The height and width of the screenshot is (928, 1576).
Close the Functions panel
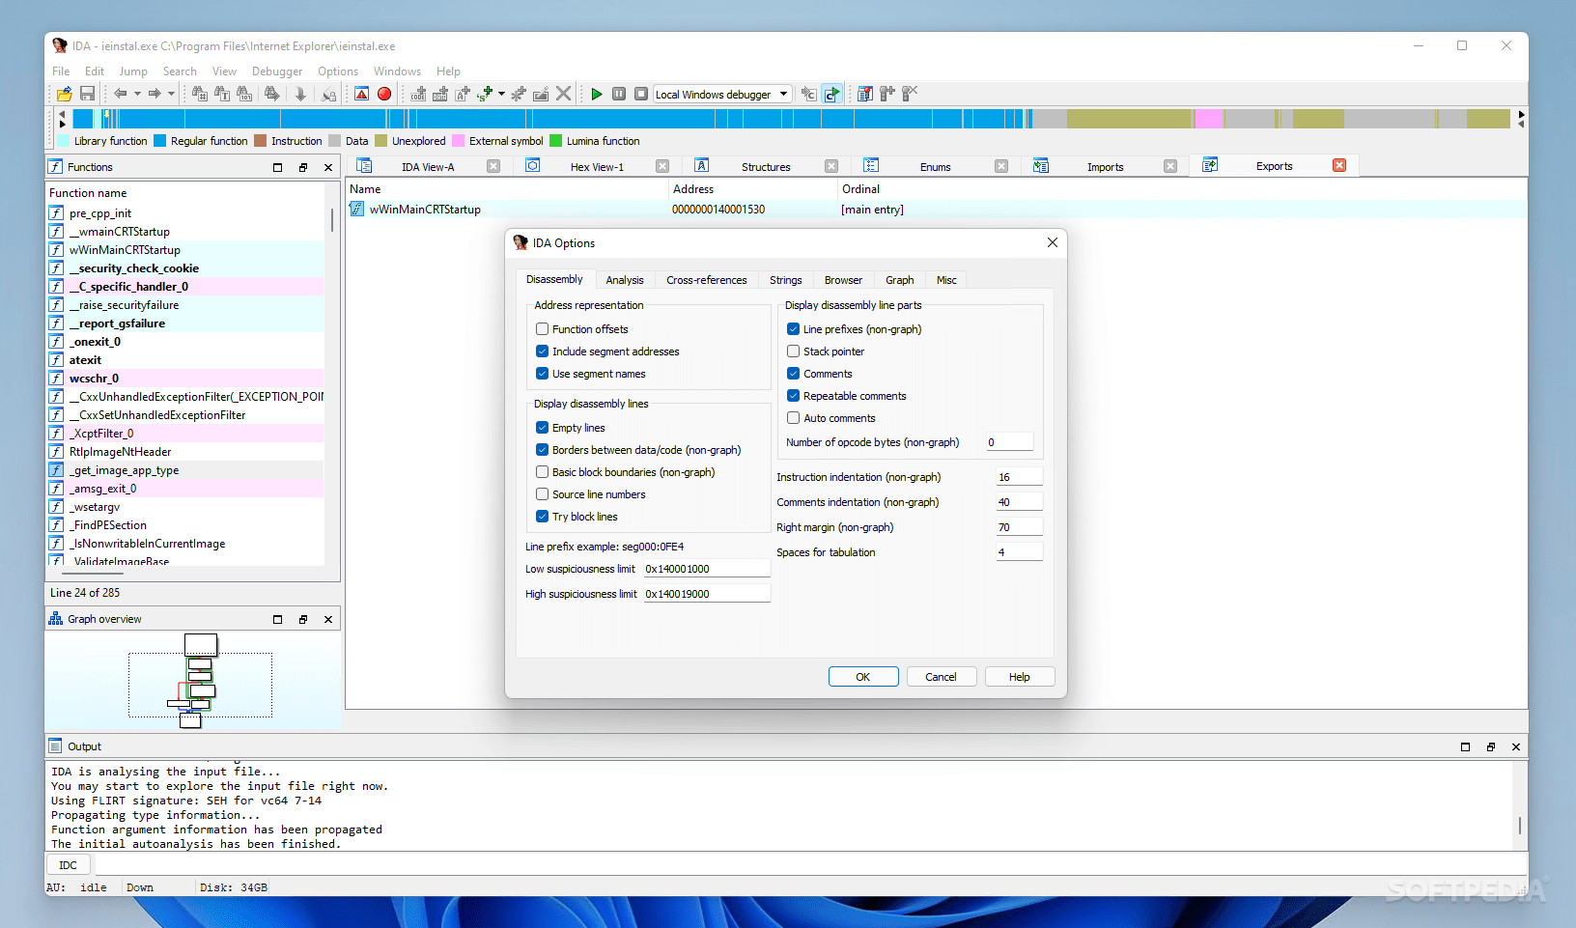coord(328,167)
